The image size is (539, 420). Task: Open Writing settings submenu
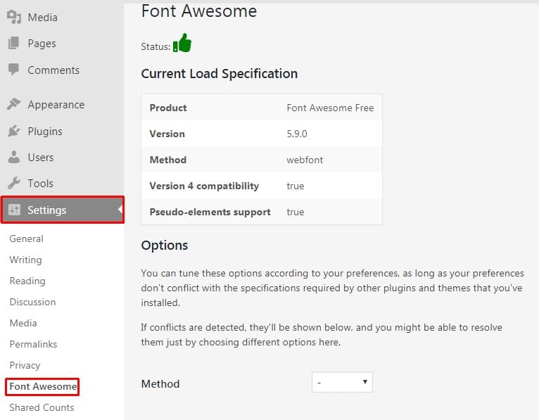26,260
